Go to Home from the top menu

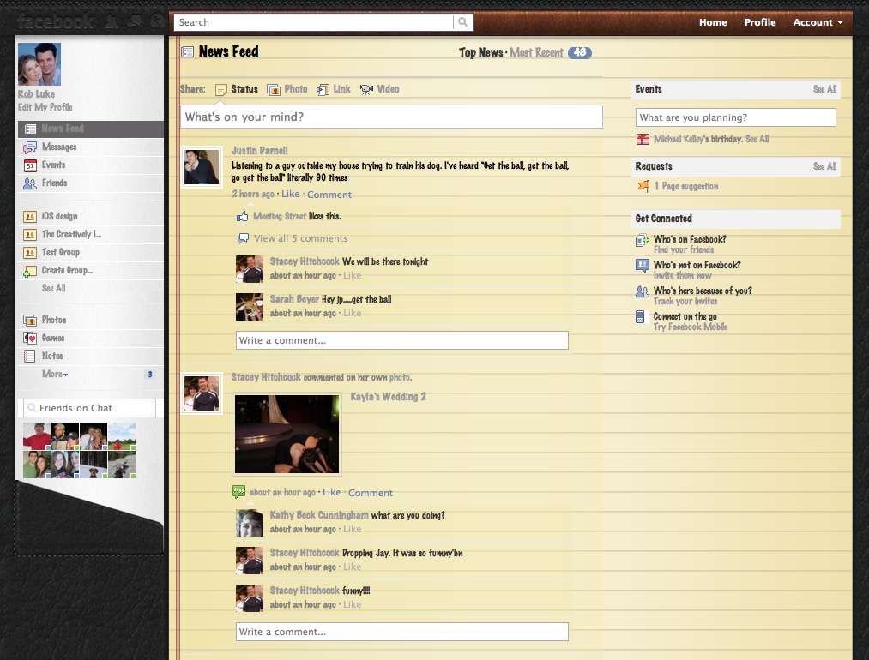713,22
